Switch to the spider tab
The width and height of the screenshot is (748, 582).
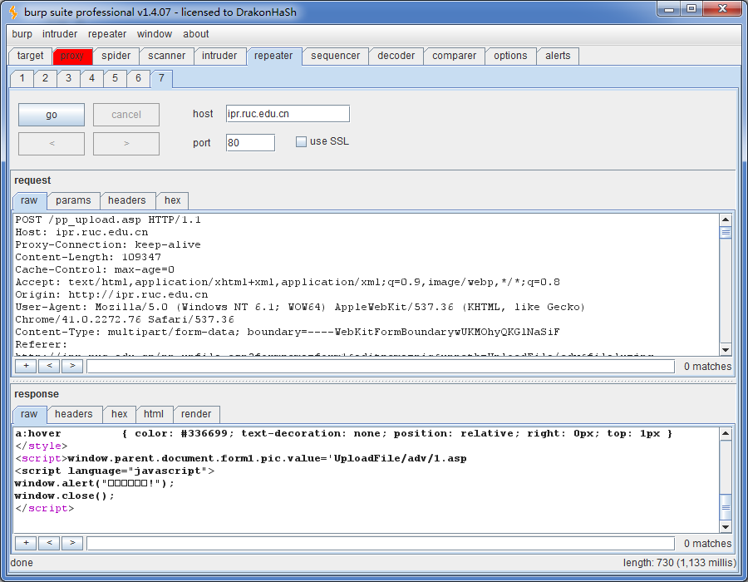(x=116, y=56)
